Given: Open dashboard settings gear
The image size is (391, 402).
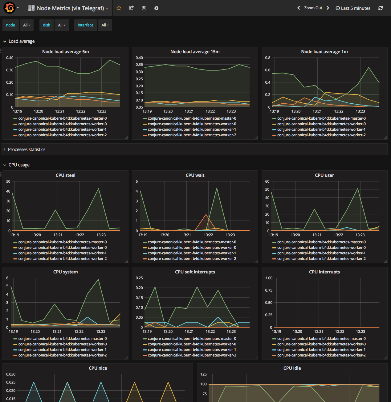Looking at the screenshot, I should click(x=156, y=8).
